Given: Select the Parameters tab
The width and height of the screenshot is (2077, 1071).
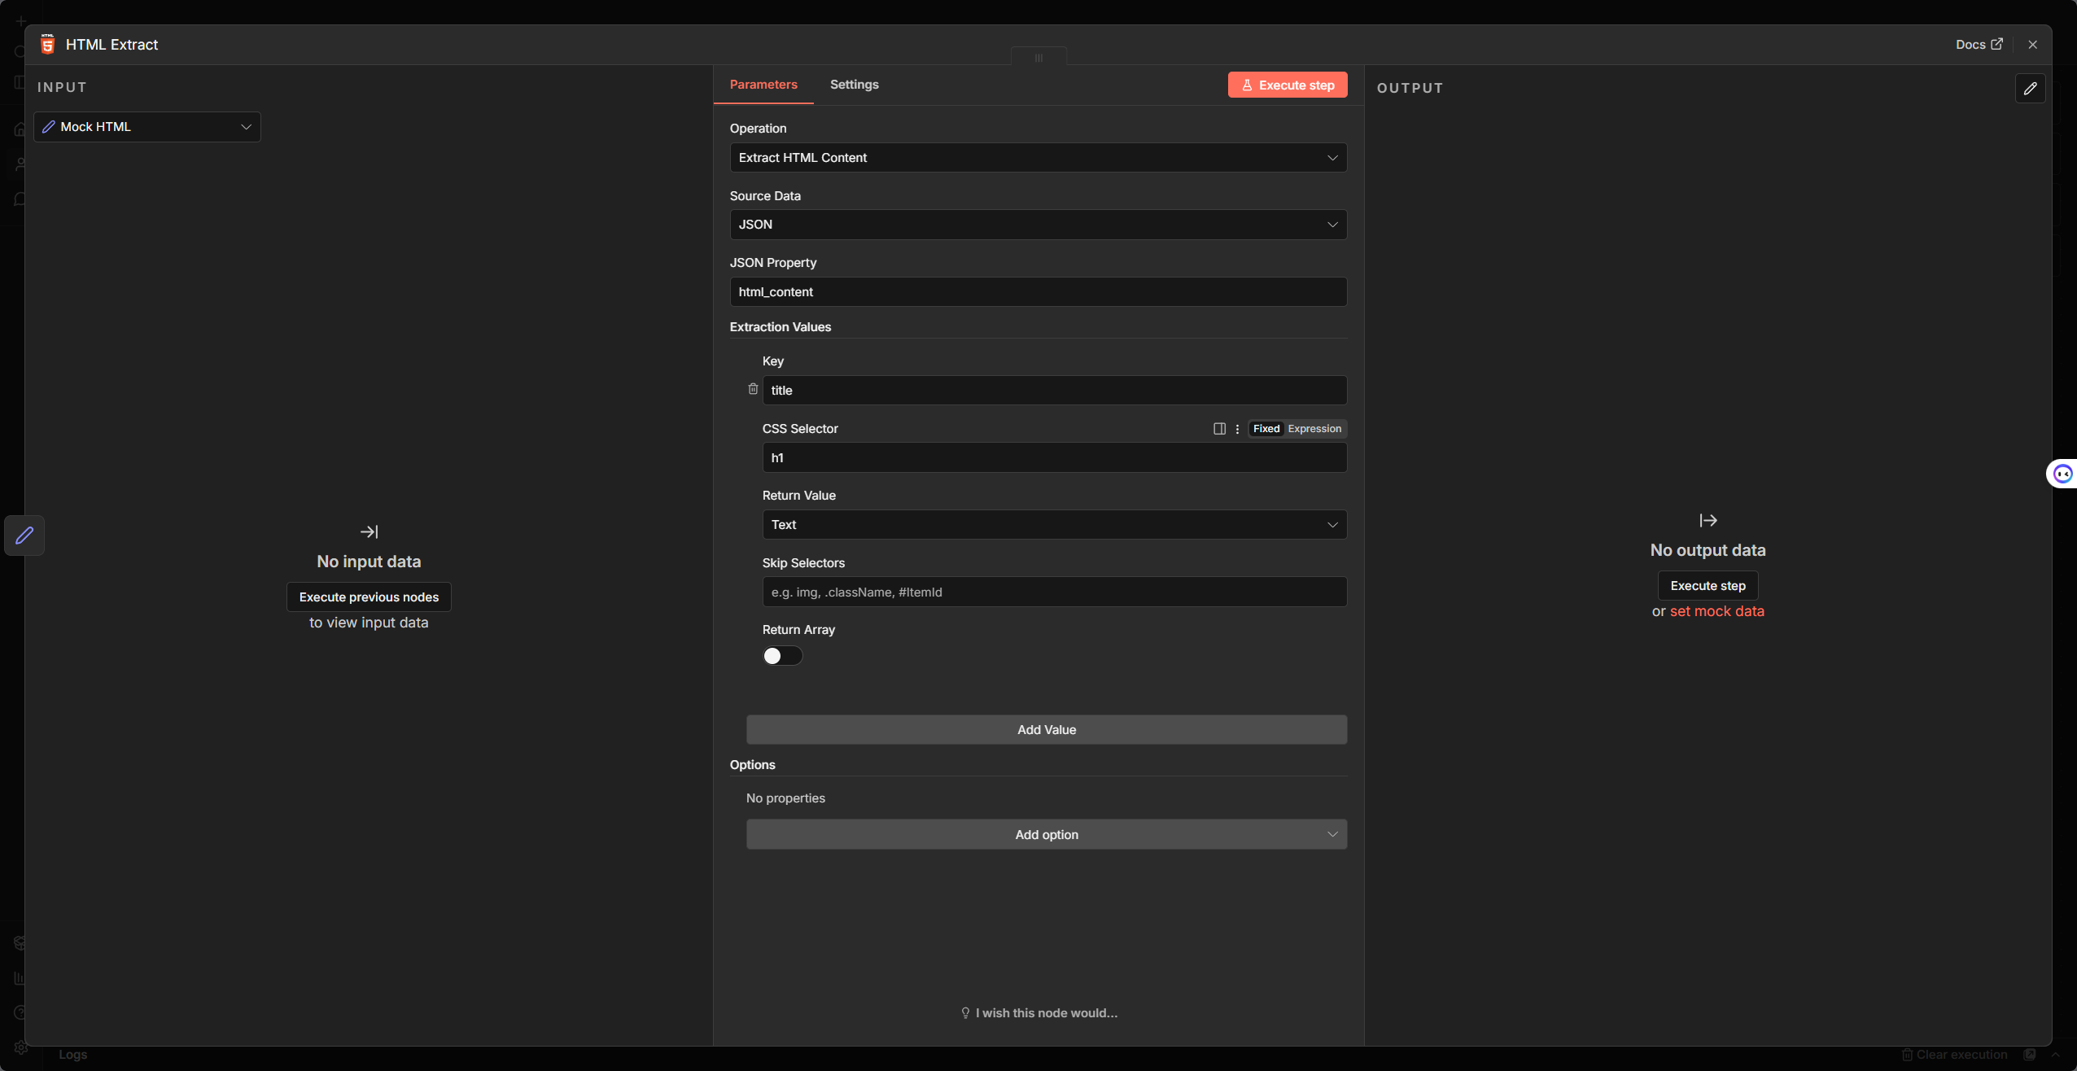Looking at the screenshot, I should coord(763,85).
